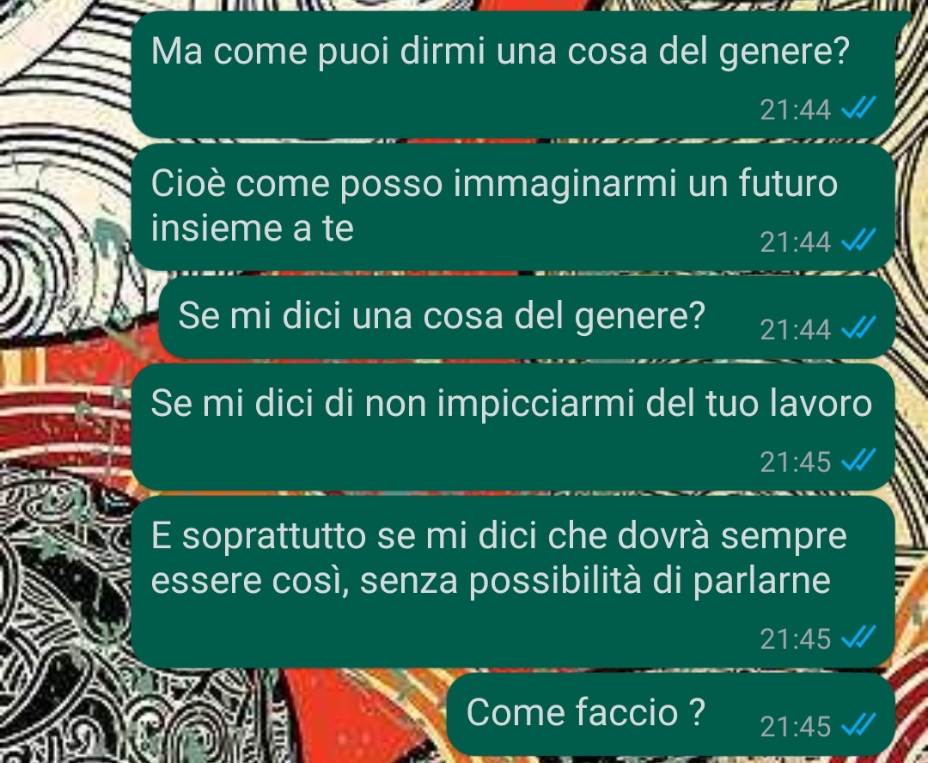Tap read ticks beside first "Se mi dici una cosa del genere?"
Screen dimensions: 928x763
tap(858, 328)
